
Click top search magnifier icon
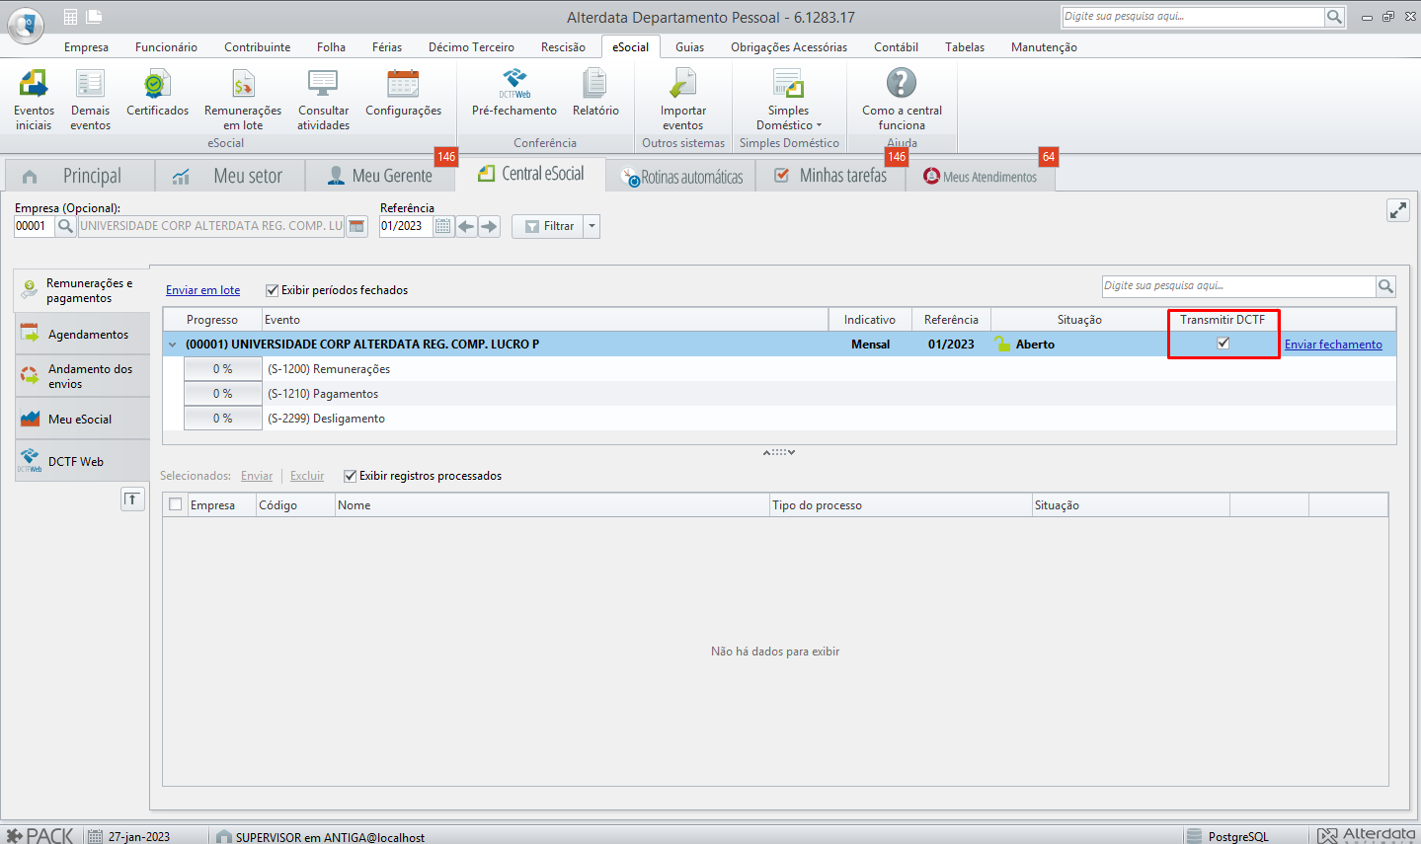[x=1335, y=17]
